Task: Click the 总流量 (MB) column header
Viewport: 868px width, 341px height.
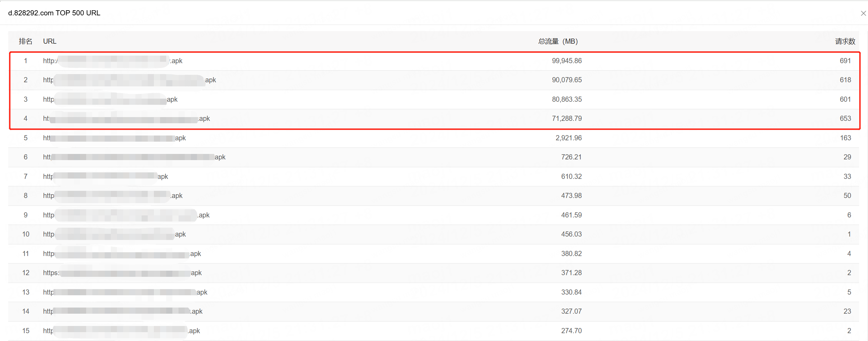Action: pyautogui.click(x=557, y=41)
